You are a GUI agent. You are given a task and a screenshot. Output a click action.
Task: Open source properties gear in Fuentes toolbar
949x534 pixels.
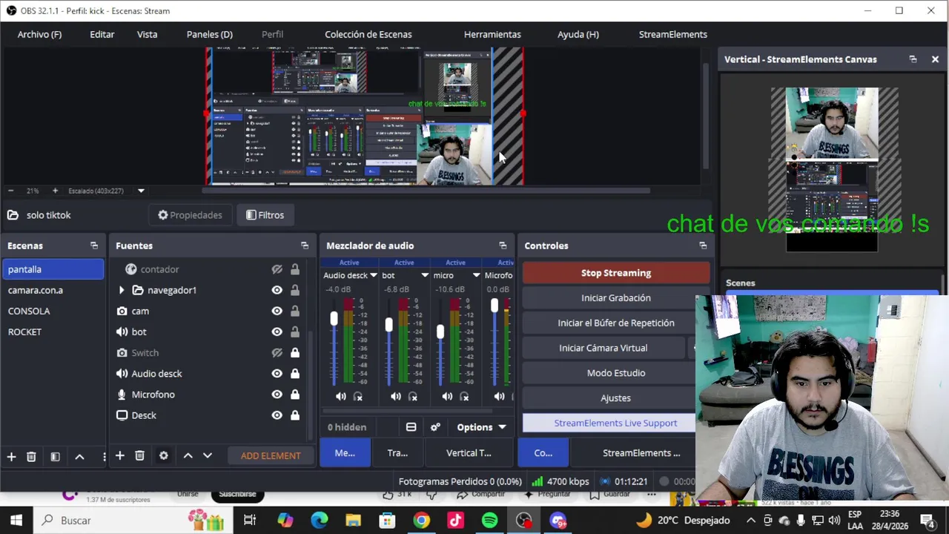coord(163,455)
